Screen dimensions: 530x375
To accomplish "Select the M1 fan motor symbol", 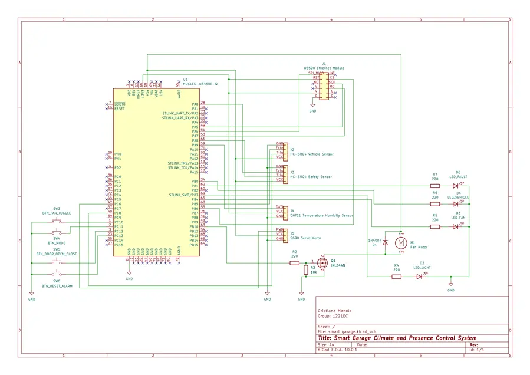I will coord(401,242).
